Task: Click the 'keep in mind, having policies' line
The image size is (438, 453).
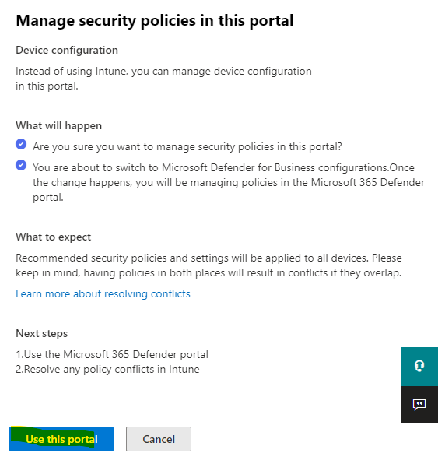Action: pos(208,273)
